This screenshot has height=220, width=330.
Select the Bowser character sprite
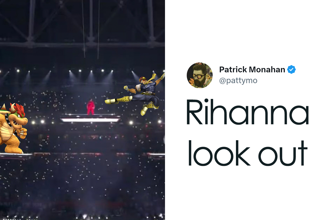13,128
